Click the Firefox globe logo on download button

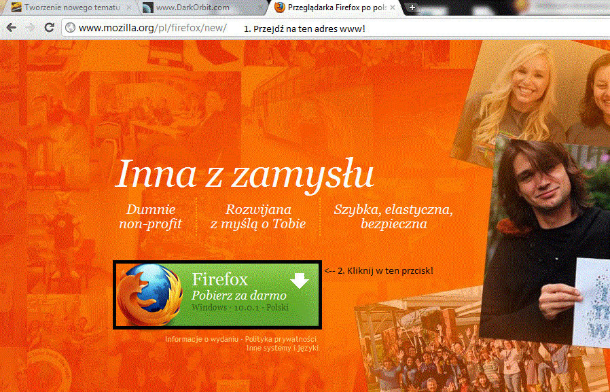point(149,294)
